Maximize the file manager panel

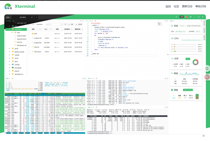click(81, 21)
